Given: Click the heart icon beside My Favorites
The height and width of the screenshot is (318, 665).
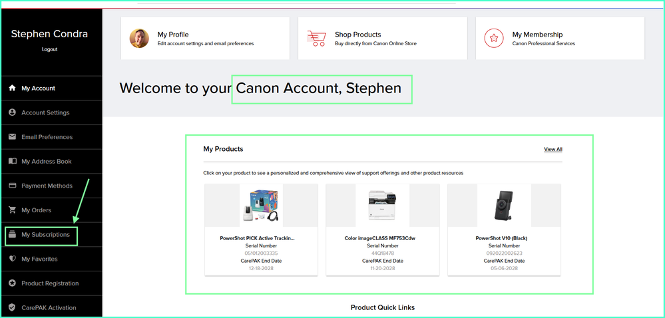Looking at the screenshot, I should click(x=12, y=259).
